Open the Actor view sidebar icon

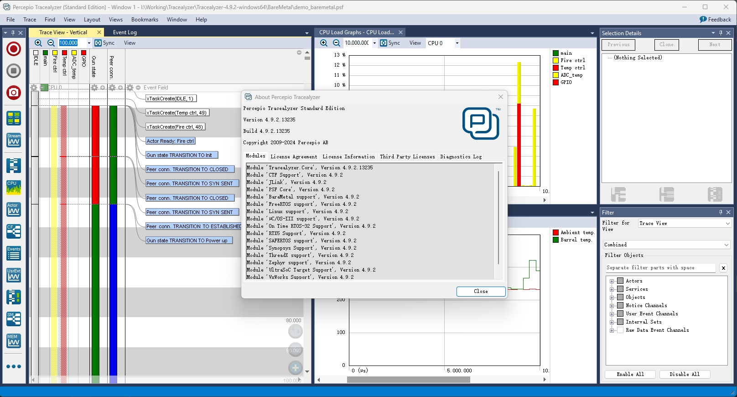pos(14,209)
